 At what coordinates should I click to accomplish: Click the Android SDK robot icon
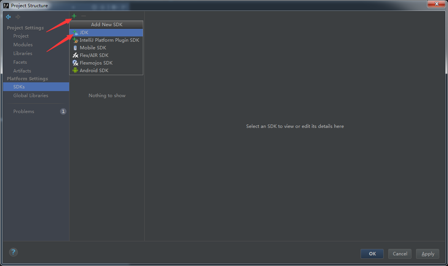(75, 71)
